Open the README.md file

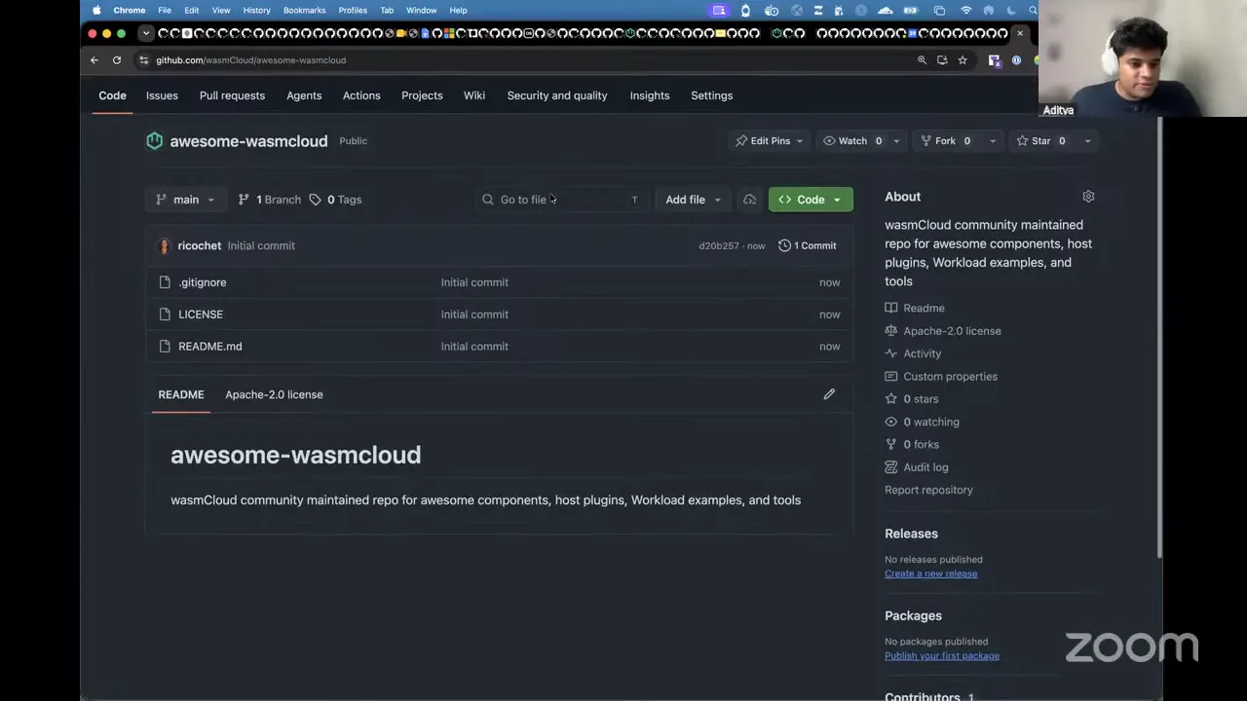click(x=210, y=347)
